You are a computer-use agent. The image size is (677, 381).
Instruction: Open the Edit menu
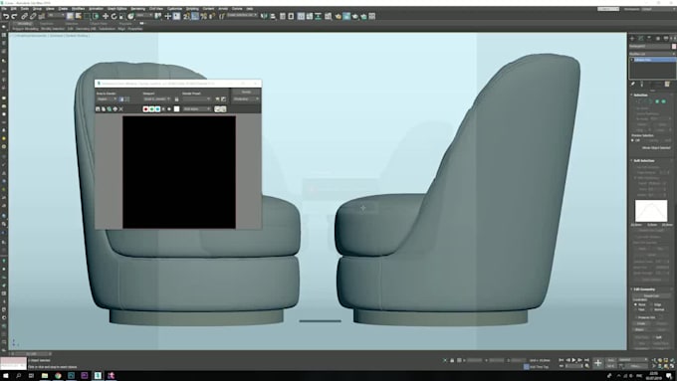click(13, 9)
